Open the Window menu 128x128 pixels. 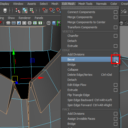[x=18, y=4]
